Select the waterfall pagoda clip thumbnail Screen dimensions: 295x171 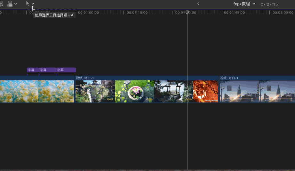95,91
